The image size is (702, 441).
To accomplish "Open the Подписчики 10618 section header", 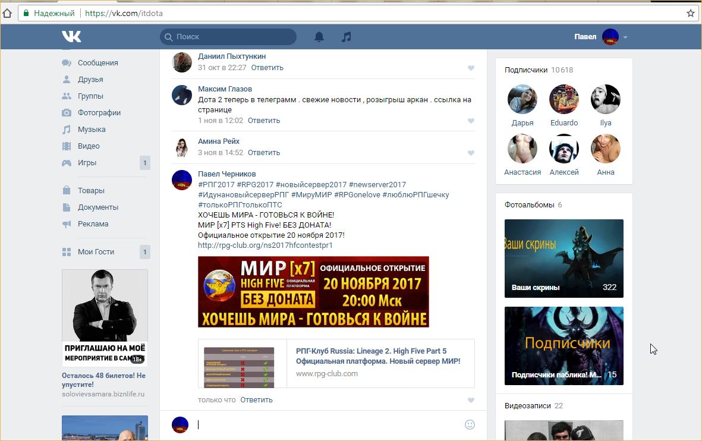I will click(539, 70).
